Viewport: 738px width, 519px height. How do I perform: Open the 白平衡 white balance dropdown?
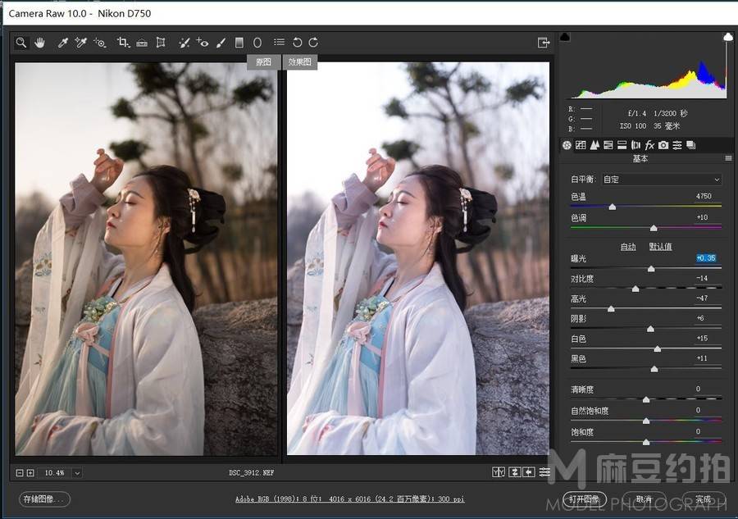click(661, 180)
